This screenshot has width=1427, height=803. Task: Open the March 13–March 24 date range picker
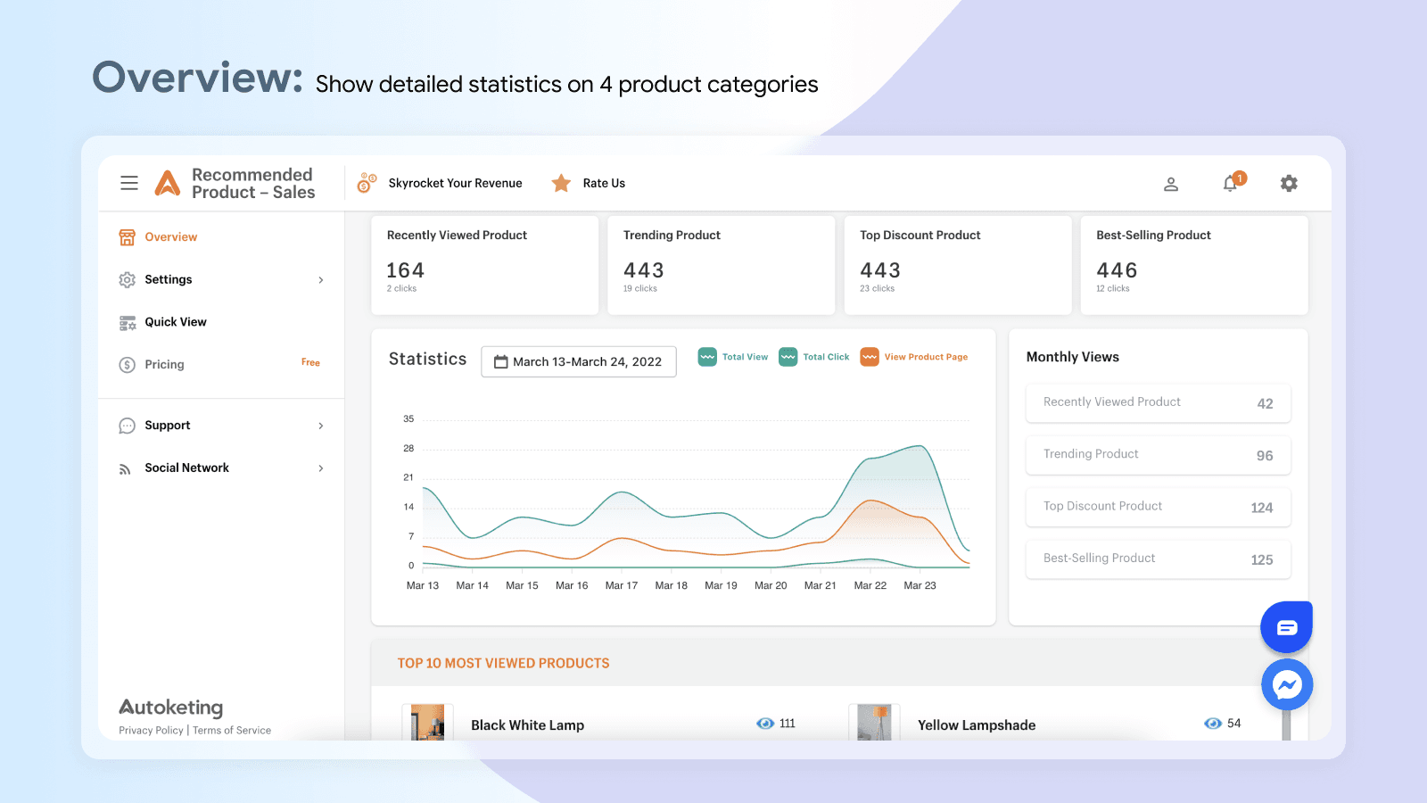[578, 361]
